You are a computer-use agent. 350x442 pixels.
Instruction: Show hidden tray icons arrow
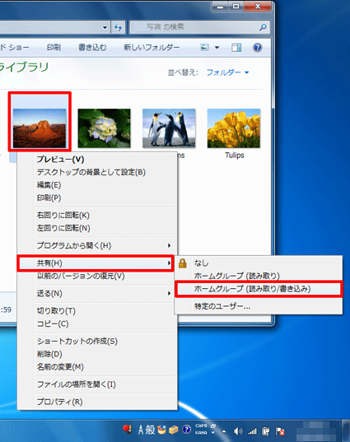[x=224, y=431]
